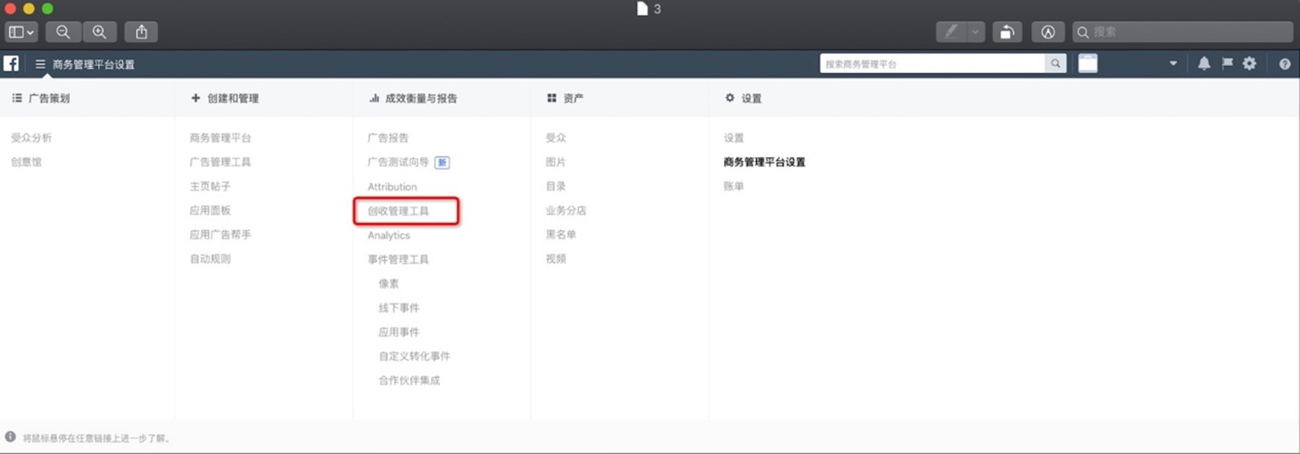Open 应用面板

(210, 210)
